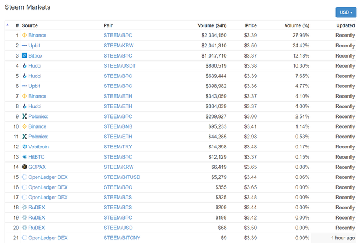Click the Huobi icon in row 8
The width and height of the screenshot is (362, 245).
24,106
